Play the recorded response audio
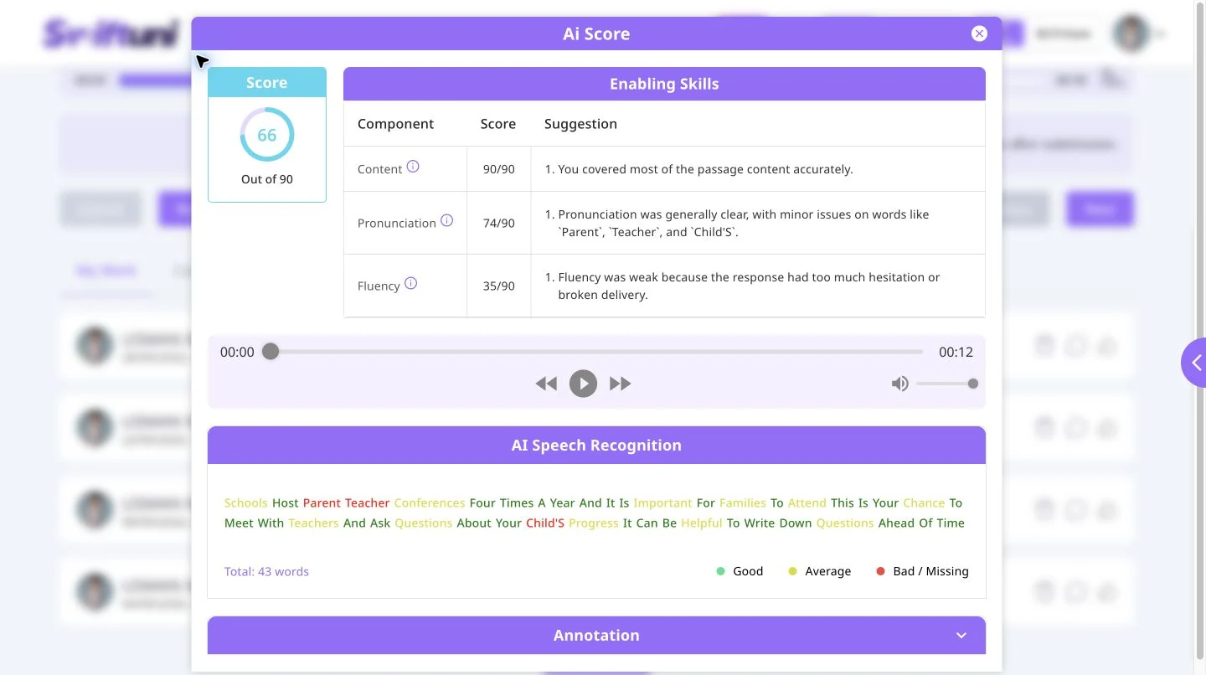This screenshot has width=1206, height=675. [x=584, y=384]
